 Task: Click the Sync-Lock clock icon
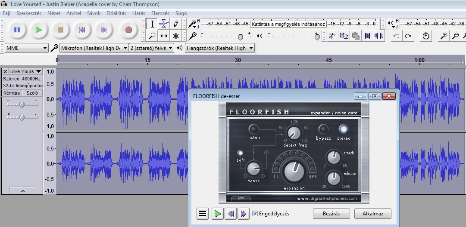(x=426, y=36)
